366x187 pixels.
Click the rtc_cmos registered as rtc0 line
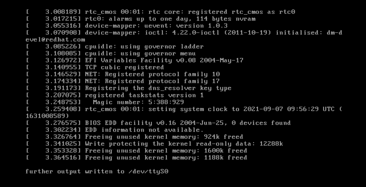point(160,12)
